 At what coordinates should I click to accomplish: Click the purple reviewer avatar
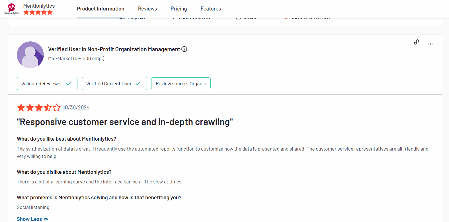[30, 55]
